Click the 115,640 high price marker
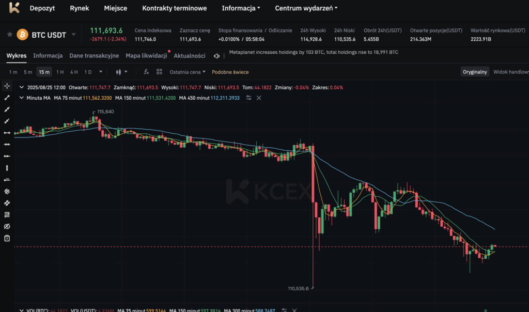This screenshot has width=529, height=312. click(105, 112)
